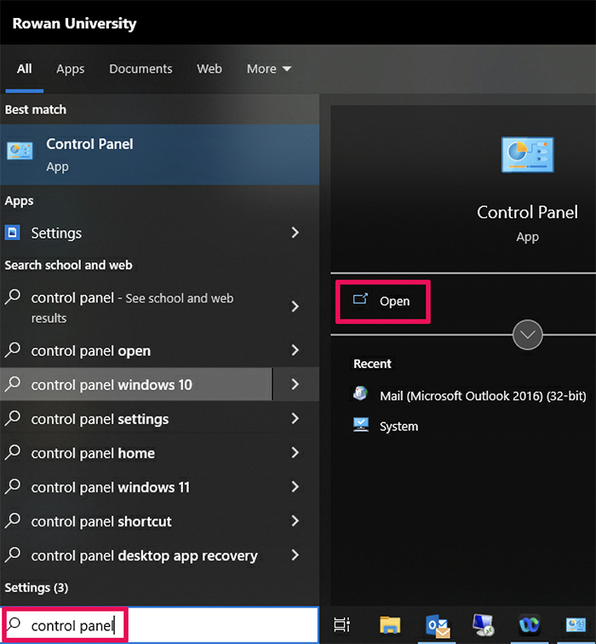Expand the Settings app result arrow
This screenshot has width=596, height=644.
(295, 233)
